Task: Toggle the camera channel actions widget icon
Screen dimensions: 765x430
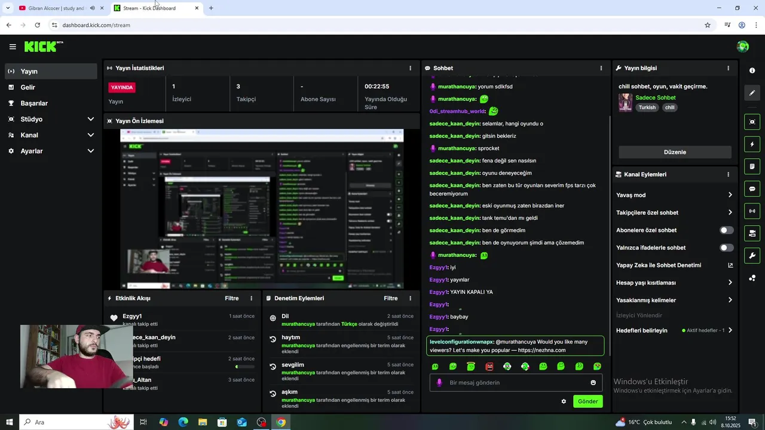Action: click(752, 233)
